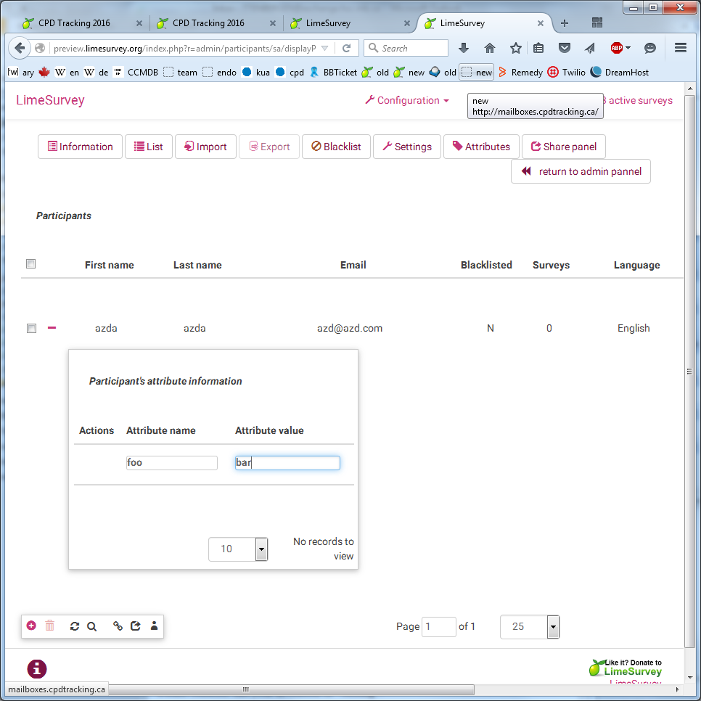Image resolution: width=701 pixels, height=701 pixels.
Task: Close the active LimeSurvey tab
Action: coord(541,23)
